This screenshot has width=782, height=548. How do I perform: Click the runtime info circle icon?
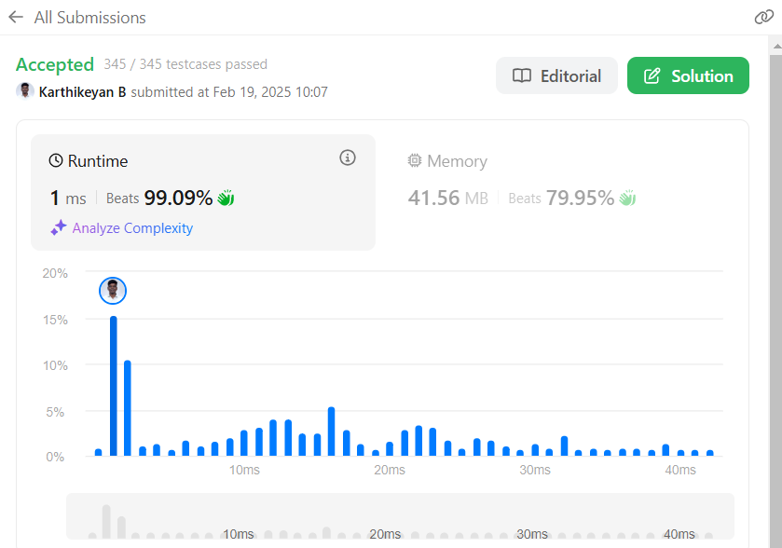pos(348,158)
